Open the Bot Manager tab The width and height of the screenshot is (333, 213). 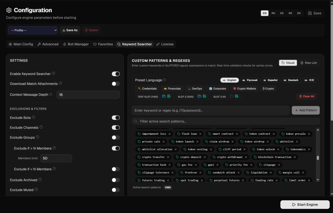76,44
